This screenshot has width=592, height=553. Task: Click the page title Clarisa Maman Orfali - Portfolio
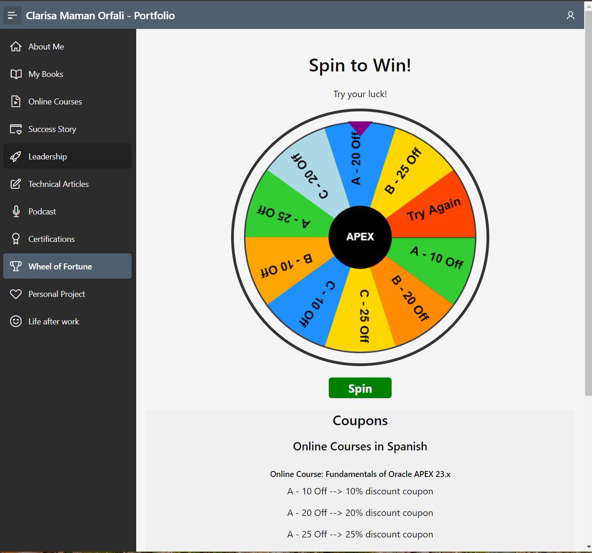100,15
